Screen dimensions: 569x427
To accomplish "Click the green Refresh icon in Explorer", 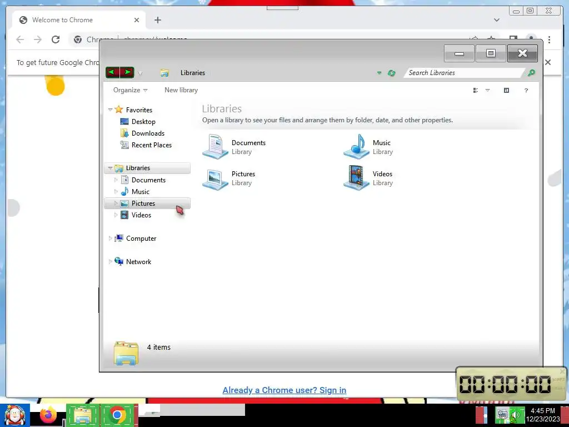I will (391, 73).
